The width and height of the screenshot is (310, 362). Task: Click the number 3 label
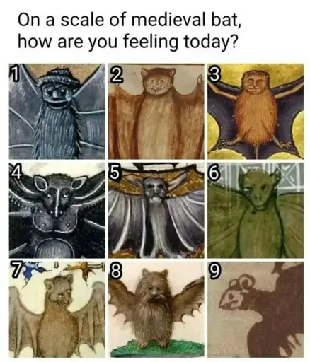click(215, 76)
